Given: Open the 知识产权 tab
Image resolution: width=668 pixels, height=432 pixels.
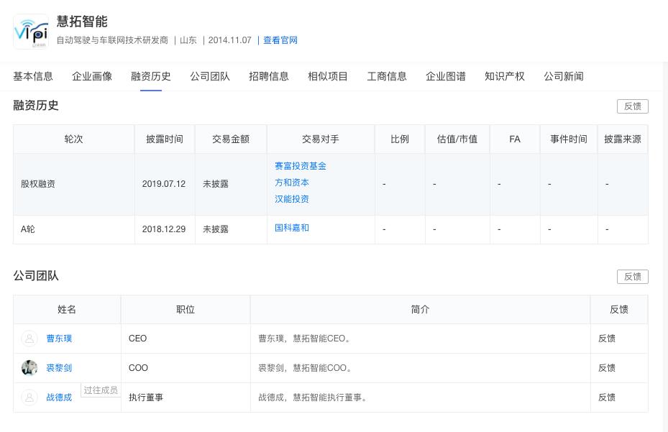Looking at the screenshot, I should click(x=504, y=76).
